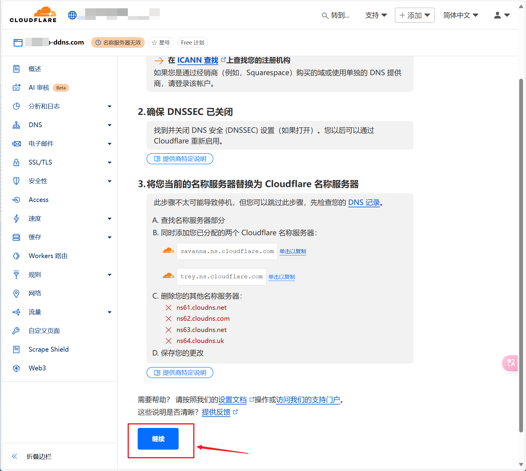Click the 分析和日志 pie chart icon
Viewport: 526px width, 471px height.
16,106
